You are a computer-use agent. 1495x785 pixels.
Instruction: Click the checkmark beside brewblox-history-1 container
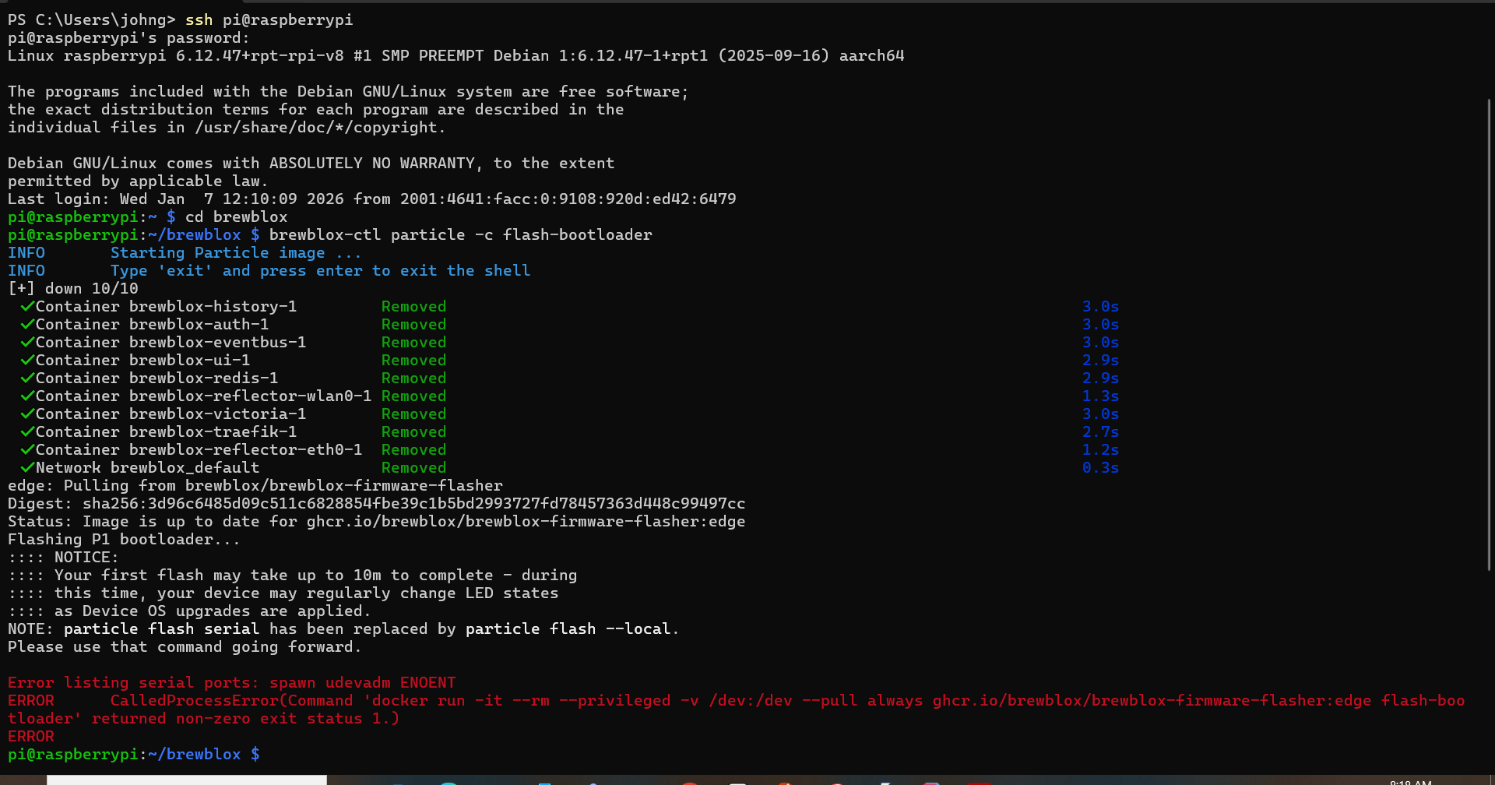(x=27, y=307)
